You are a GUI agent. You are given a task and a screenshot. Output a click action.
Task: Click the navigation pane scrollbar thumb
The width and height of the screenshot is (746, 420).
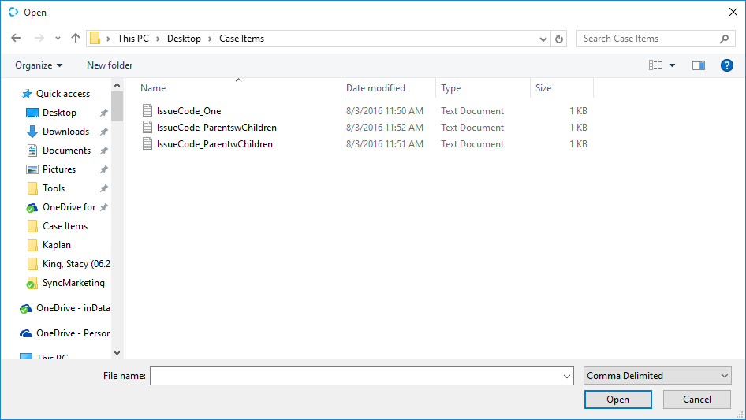pyautogui.click(x=117, y=106)
